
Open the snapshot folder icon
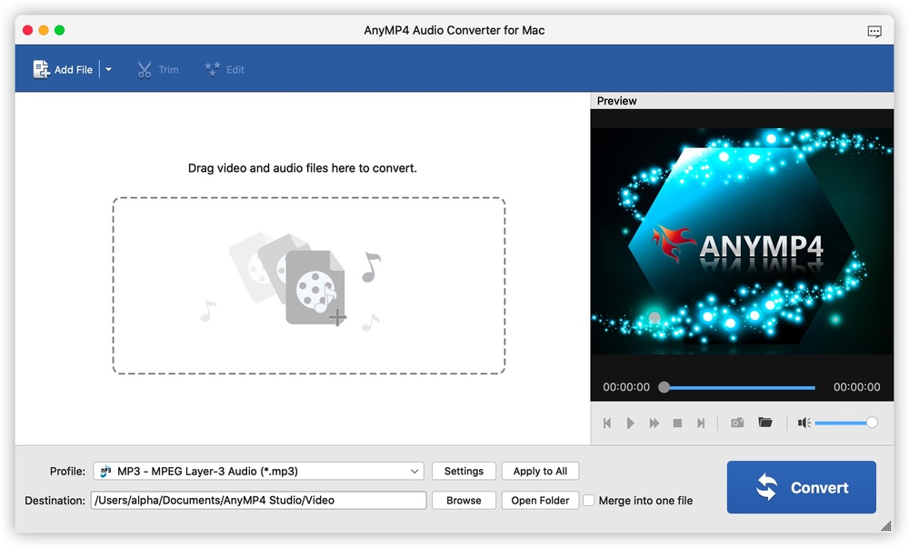[x=765, y=423]
